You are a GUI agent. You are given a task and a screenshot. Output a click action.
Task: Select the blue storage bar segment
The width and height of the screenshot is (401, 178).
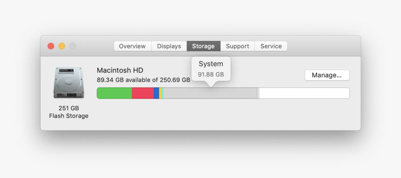(156, 93)
